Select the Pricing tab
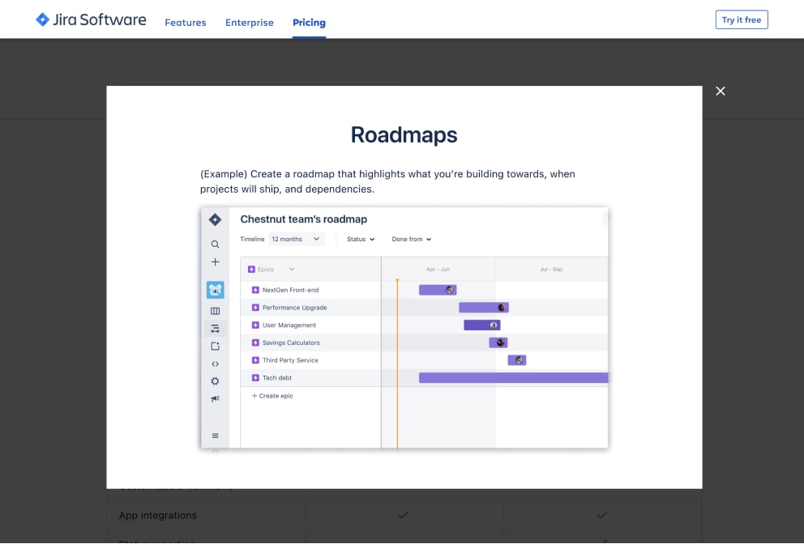Image resolution: width=804 pixels, height=544 pixels. pos(309,23)
